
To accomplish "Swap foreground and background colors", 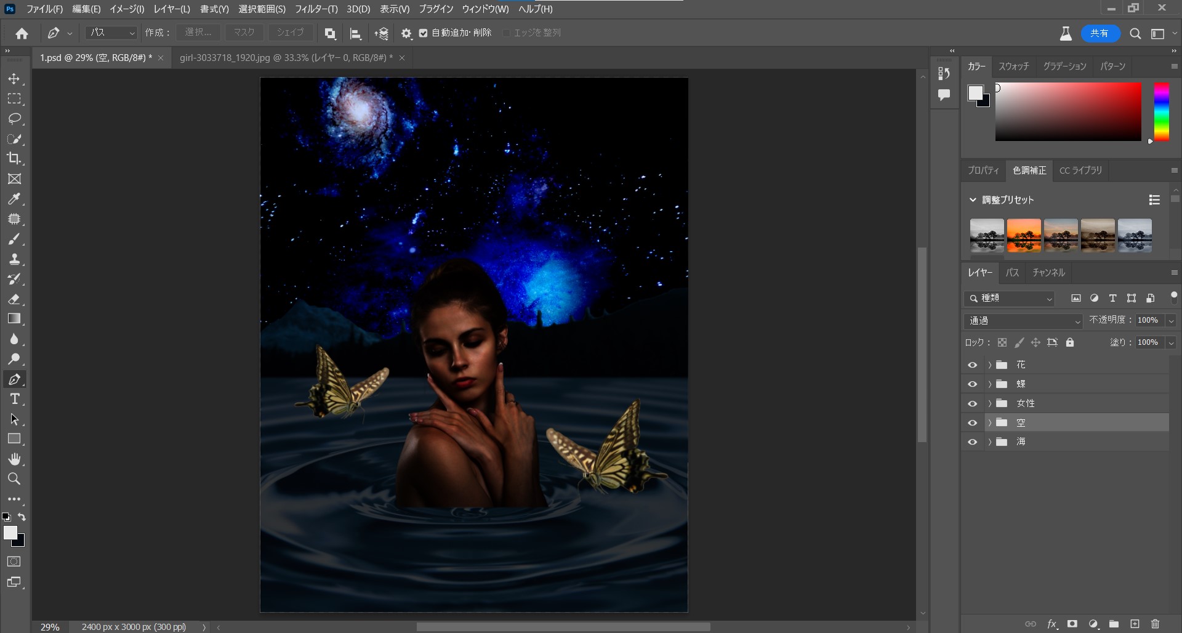I will (x=22, y=517).
